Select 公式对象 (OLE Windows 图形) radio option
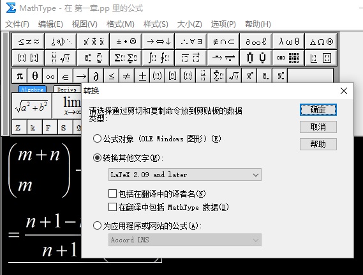 click(x=157, y=139)
